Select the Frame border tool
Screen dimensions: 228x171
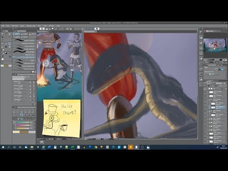coord(2,57)
